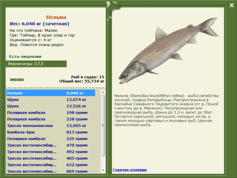
Task: Click the Вес: 6,048 кг (зачетная) heading
Action: pyautogui.click(x=39, y=24)
